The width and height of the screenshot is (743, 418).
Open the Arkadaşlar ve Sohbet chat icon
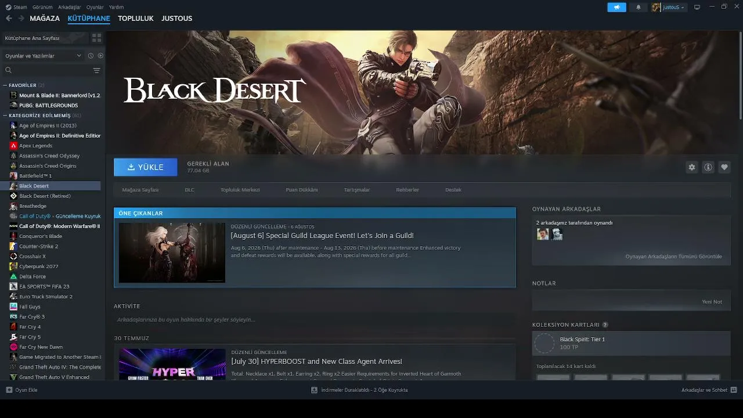pyautogui.click(x=734, y=390)
